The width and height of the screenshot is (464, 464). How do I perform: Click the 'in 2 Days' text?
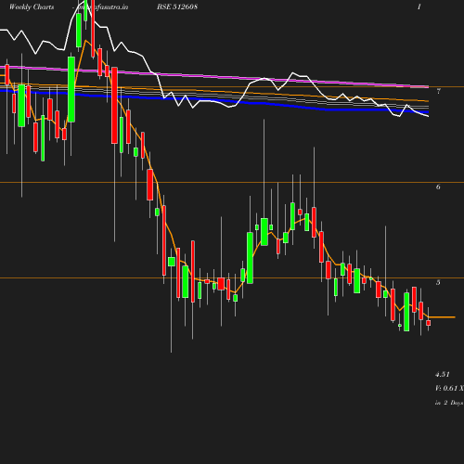click(x=449, y=403)
